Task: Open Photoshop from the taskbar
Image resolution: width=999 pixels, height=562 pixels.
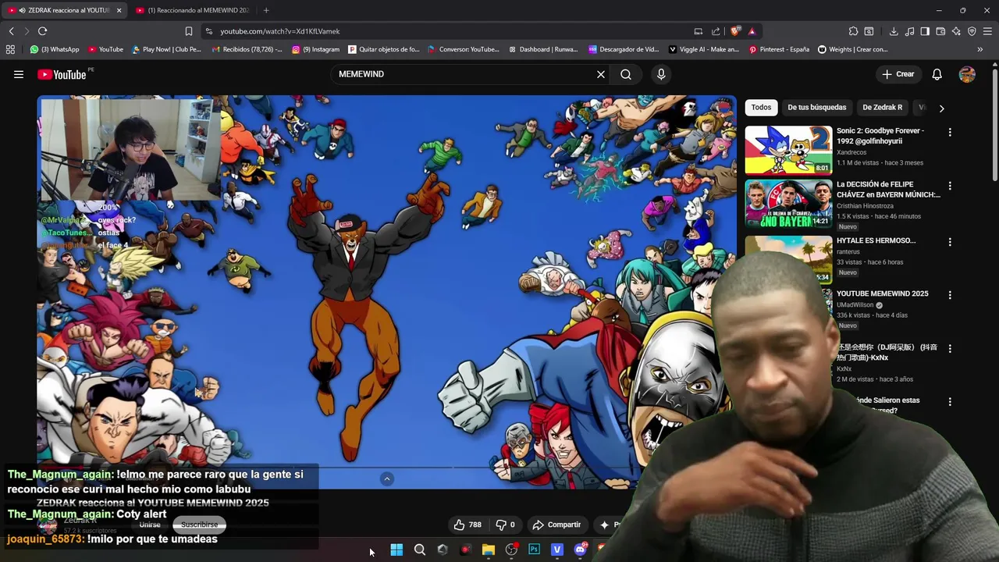Action: click(x=534, y=550)
